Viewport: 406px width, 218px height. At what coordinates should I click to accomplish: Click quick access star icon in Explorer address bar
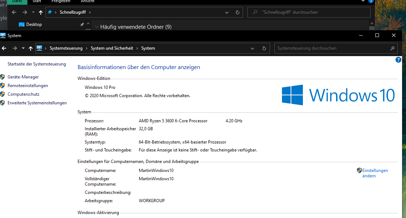pos(50,12)
